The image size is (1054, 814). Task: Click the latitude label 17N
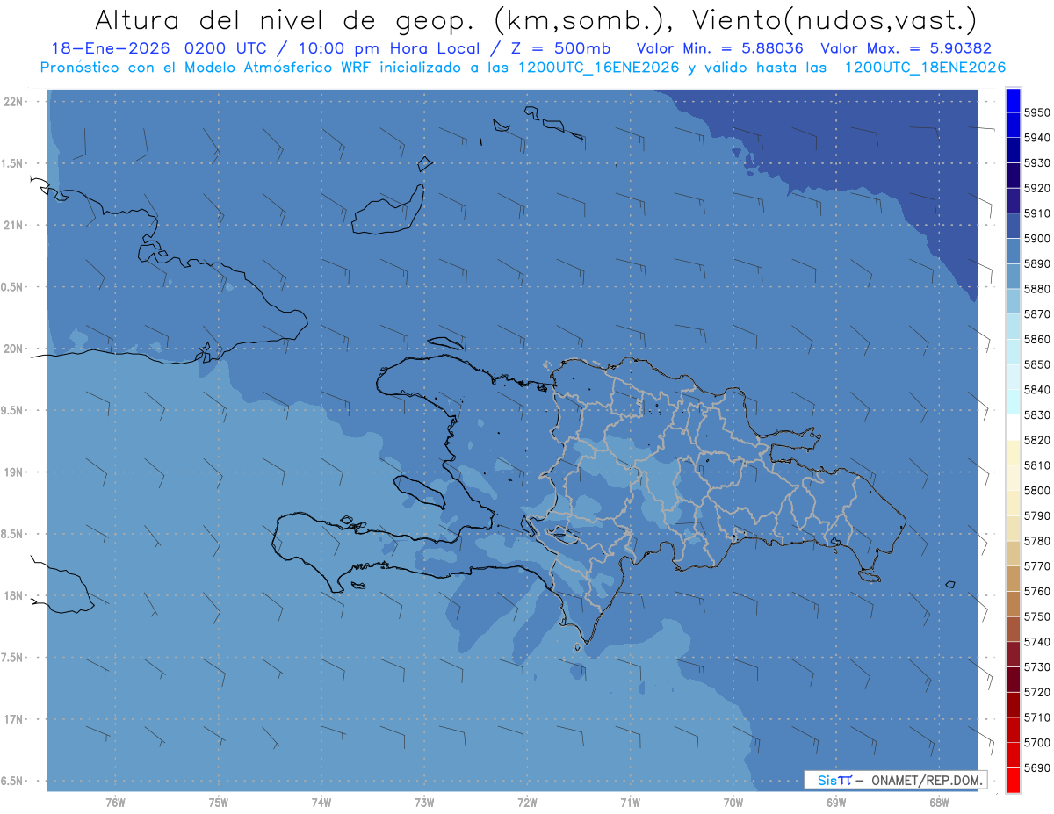[x=13, y=719]
